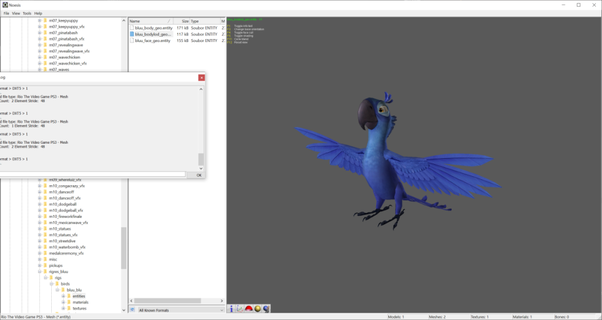
Task: Click the log dialog text input field
Action: [93, 174]
